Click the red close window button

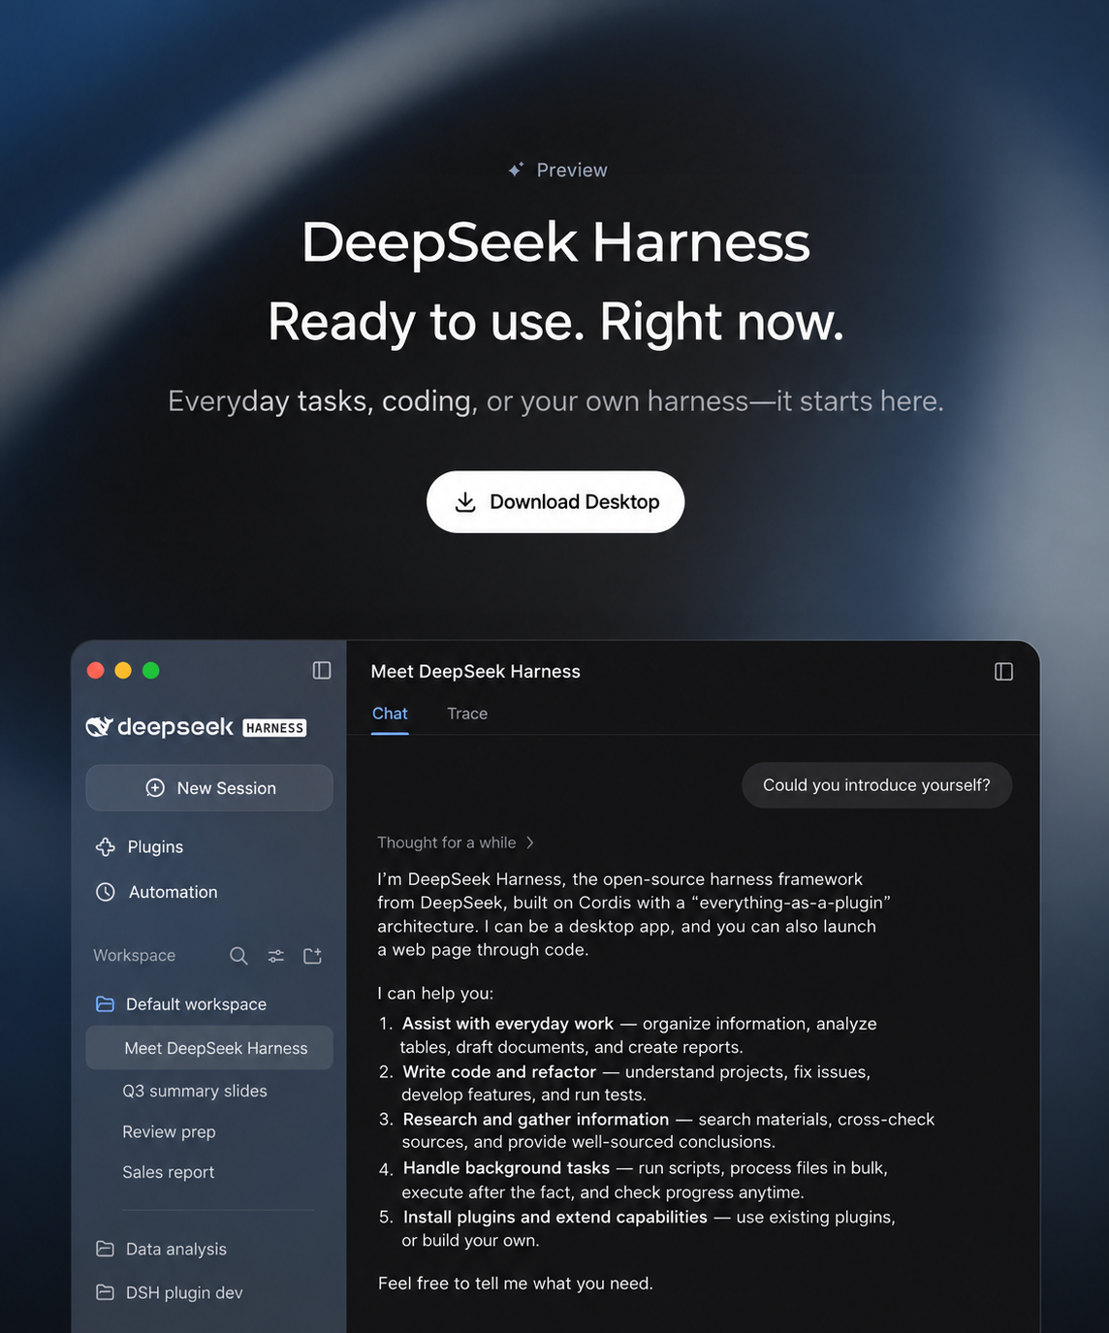click(x=96, y=671)
